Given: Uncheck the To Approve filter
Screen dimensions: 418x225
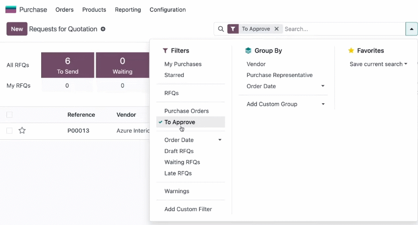Looking at the screenshot, I should pos(191,122).
